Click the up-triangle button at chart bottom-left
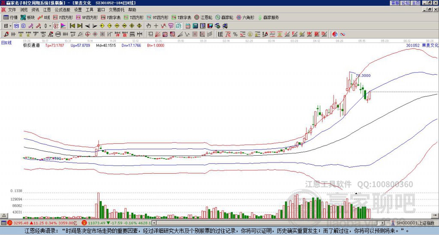 click(x=4, y=215)
